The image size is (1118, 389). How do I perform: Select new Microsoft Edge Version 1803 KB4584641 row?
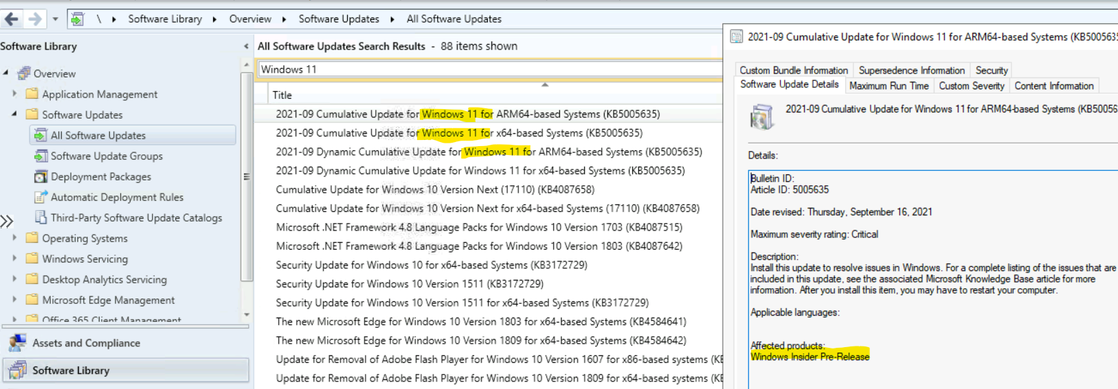489,321
